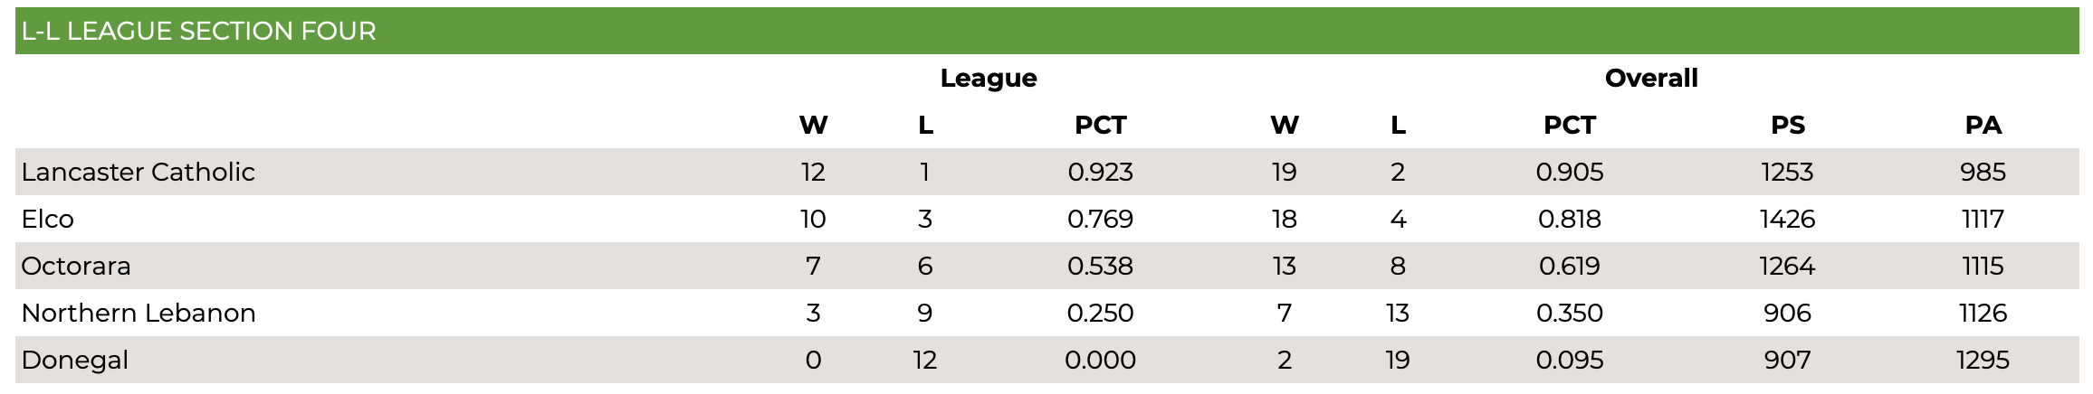Select Elco's 1426 points scored value

(x=1788, y=219)
